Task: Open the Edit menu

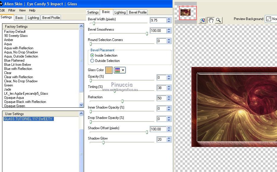Action: click(2, 10)
